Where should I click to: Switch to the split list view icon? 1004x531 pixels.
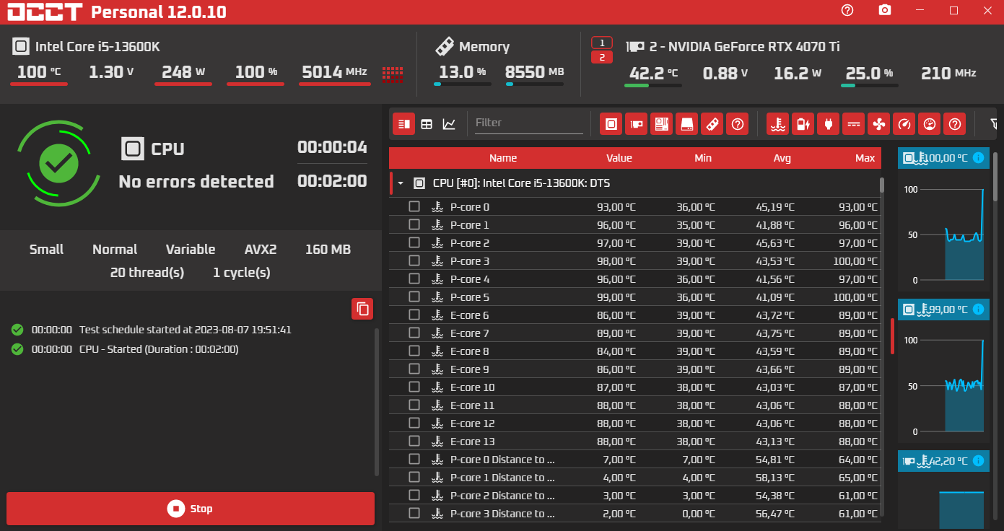(x=404, y=124)
